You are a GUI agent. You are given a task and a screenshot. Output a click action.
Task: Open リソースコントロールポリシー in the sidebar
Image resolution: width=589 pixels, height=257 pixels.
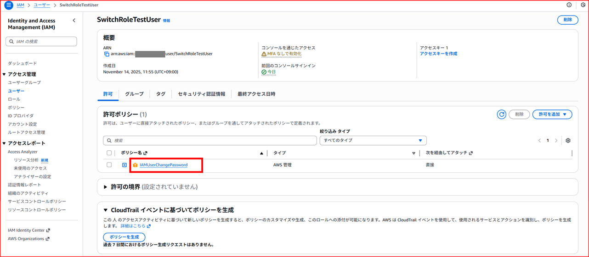click(x=37, y=210)
